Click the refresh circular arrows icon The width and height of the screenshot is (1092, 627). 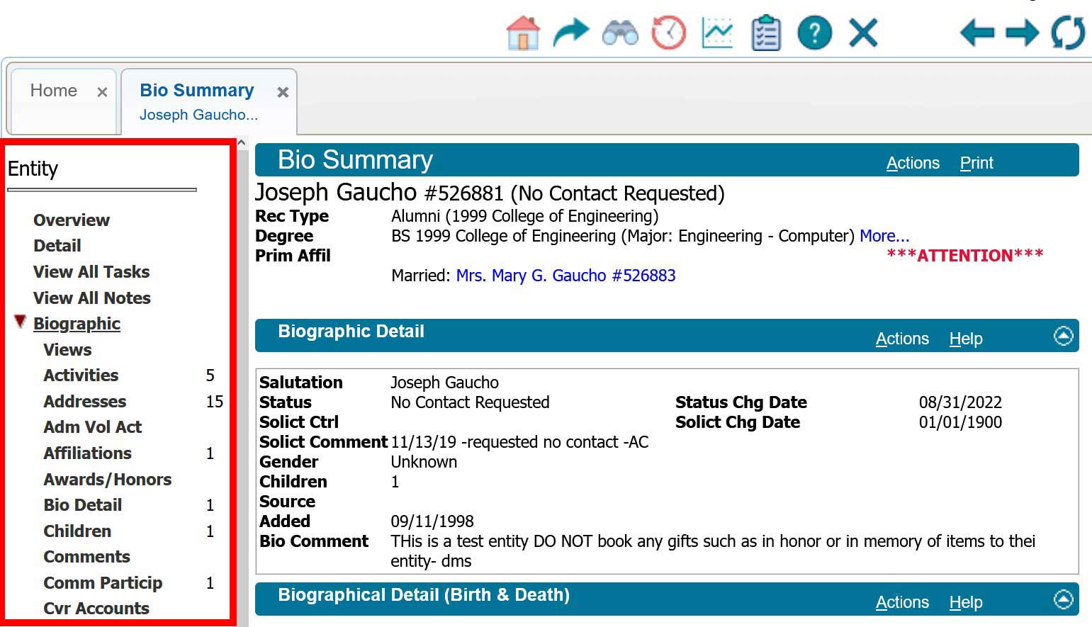coord(1068,33)
